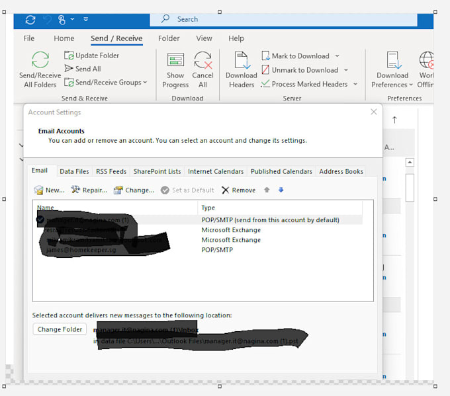Click the Change Folder button
Screen dimensions: 450x396
pyautogui.click(x=60, y=329)
